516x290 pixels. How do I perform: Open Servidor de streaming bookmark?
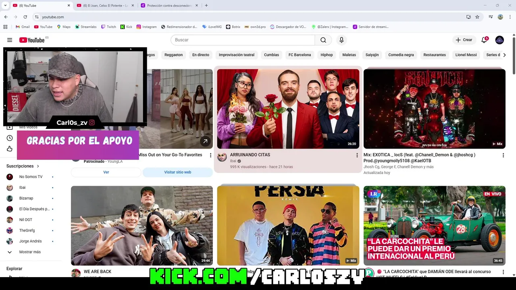click(x=371, y=27)
